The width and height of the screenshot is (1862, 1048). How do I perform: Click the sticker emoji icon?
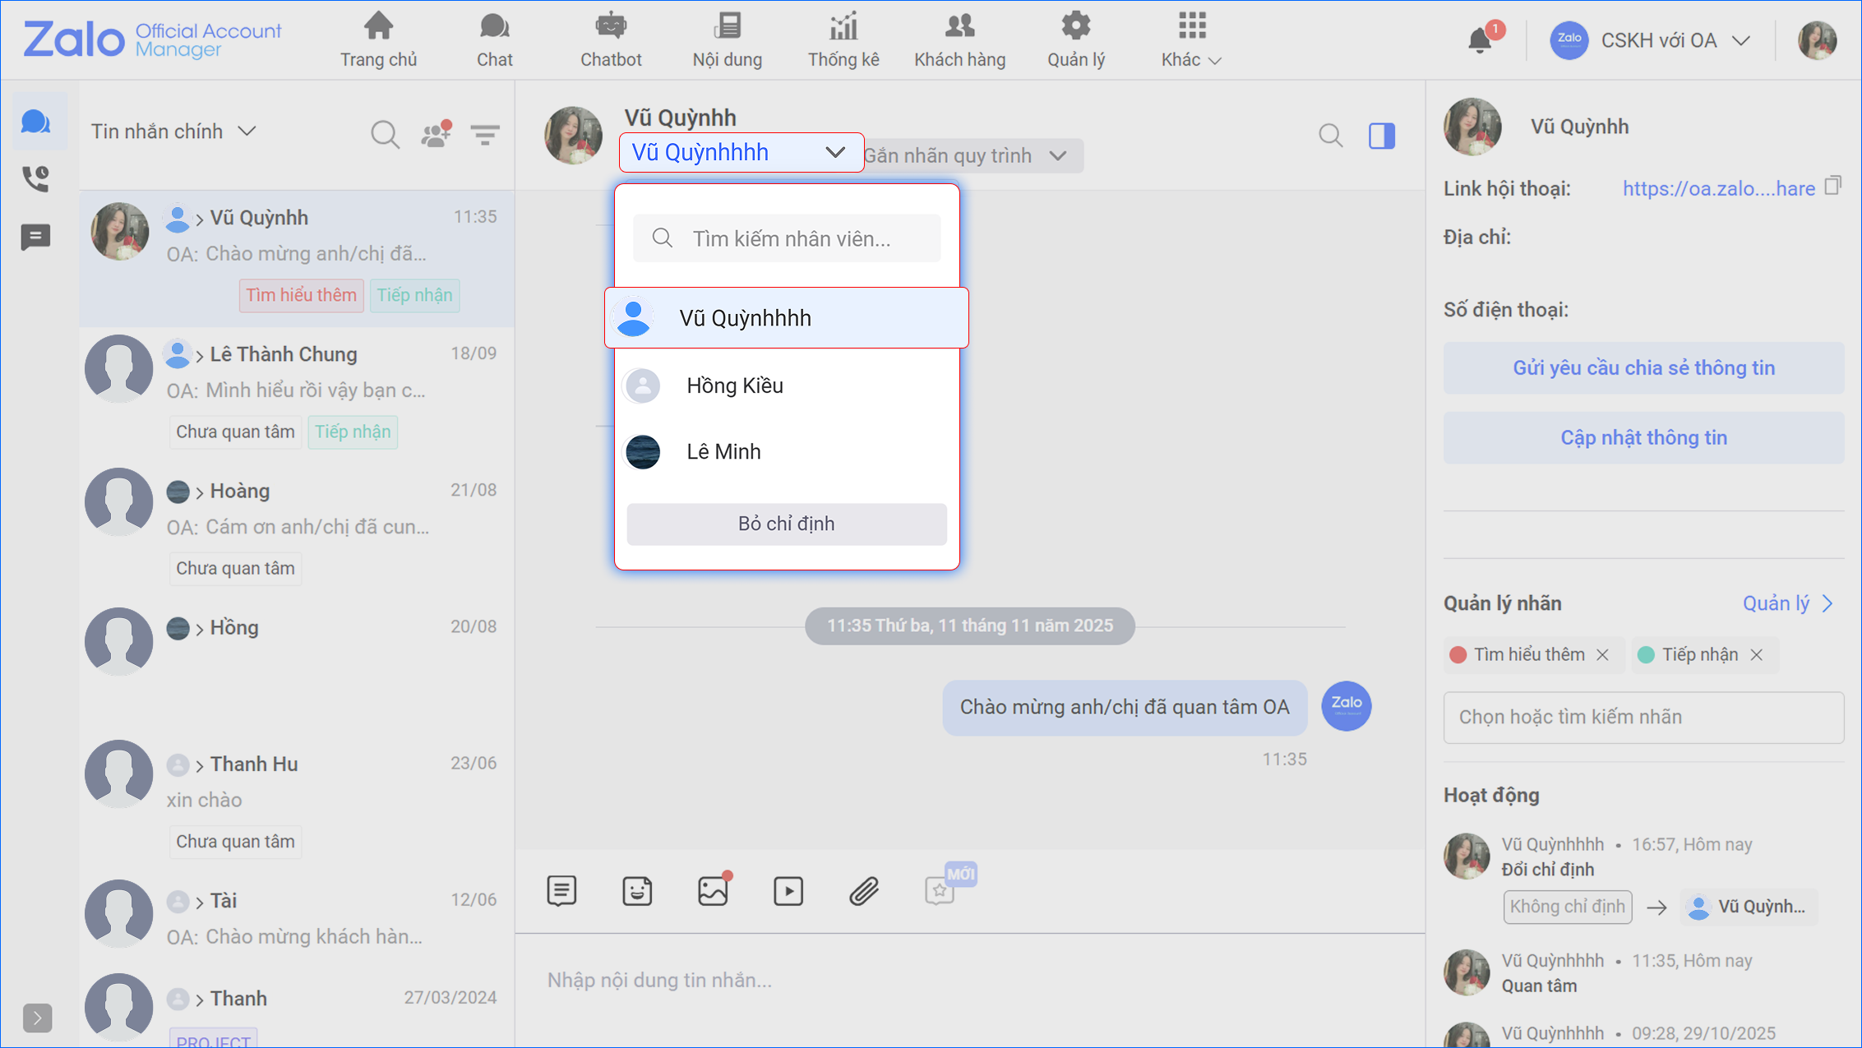tap(637, 891)
